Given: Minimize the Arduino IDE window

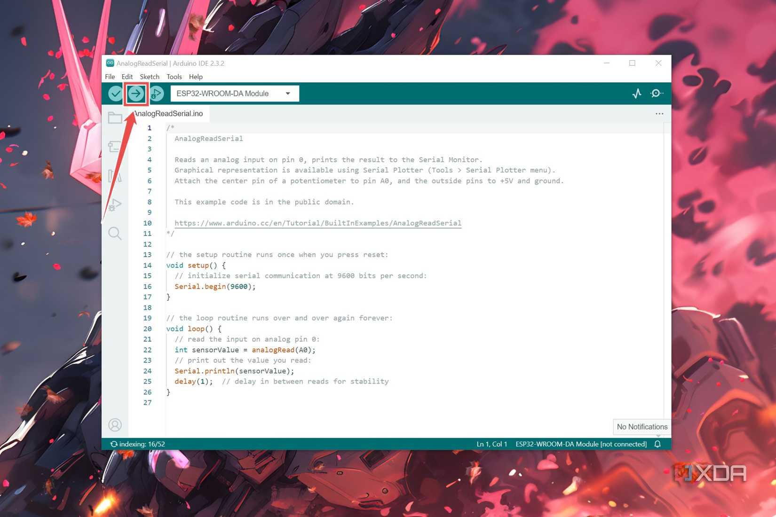Looking at the screenshot, I should 607,63.
